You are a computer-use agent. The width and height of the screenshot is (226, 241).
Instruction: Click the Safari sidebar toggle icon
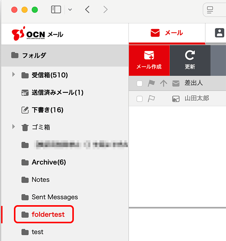56,10
